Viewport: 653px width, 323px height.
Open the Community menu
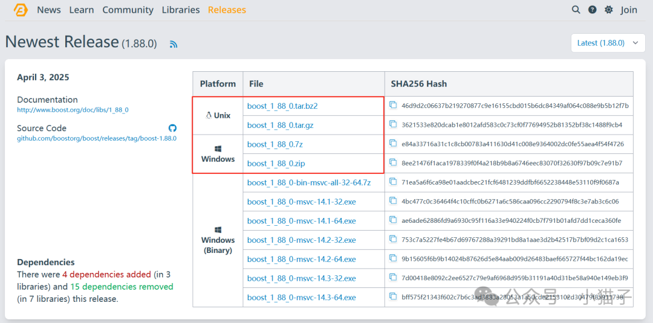click(128, 10)
